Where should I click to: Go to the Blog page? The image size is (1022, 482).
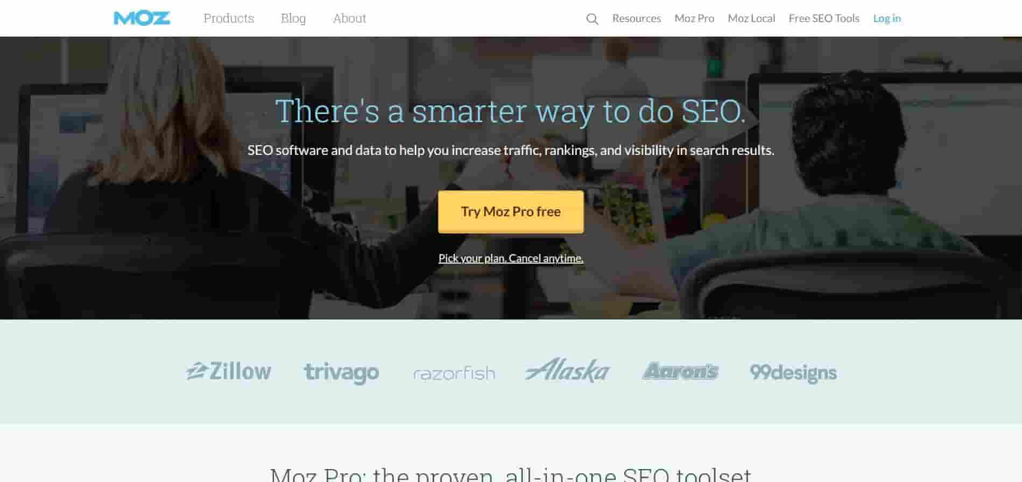293,18
